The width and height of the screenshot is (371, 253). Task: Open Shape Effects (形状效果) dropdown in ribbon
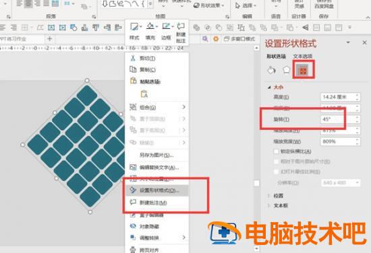(x=209, y=5)
